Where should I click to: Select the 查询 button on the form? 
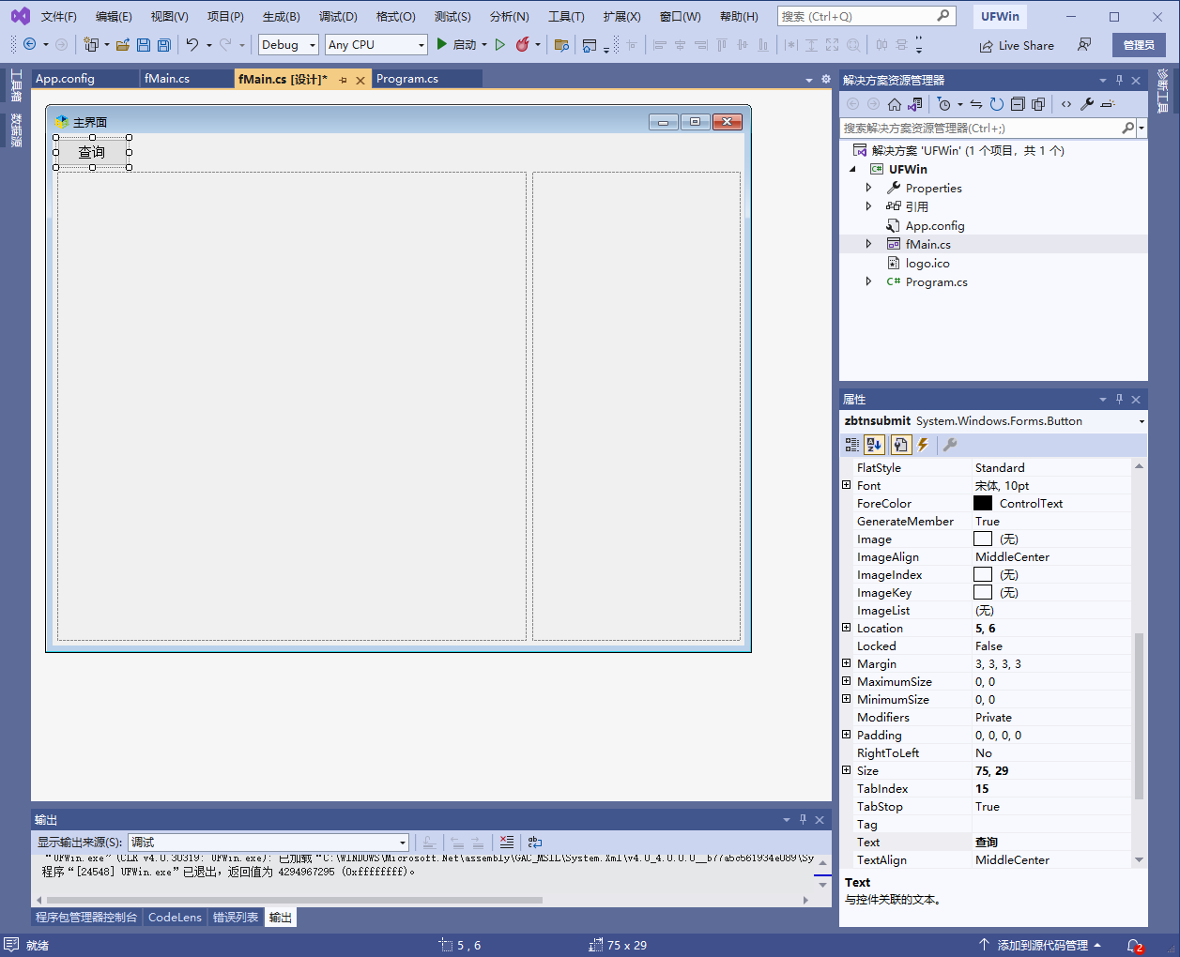coord(92,152)
